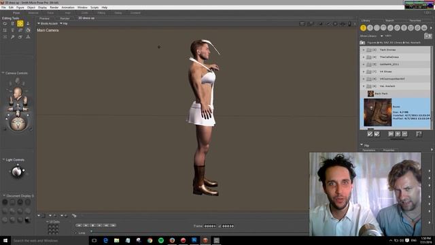The image size is (435, 245).
Task: Apply library item with single checkmark
Action: pyautogui.click(x=370, y=134)
